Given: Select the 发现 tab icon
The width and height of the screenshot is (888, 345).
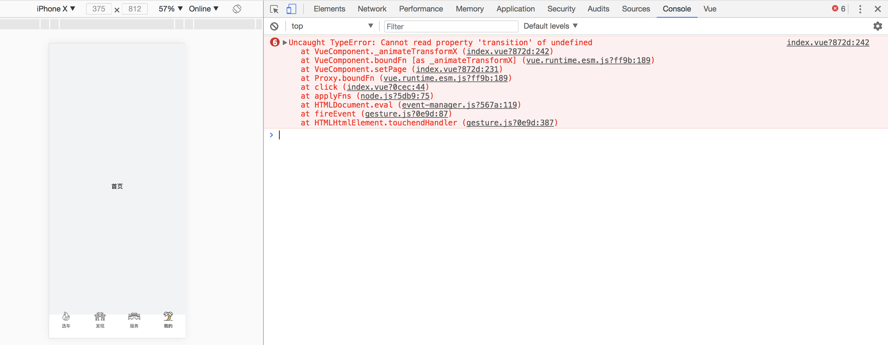Looking at the screenshot, I should point(100,316).
